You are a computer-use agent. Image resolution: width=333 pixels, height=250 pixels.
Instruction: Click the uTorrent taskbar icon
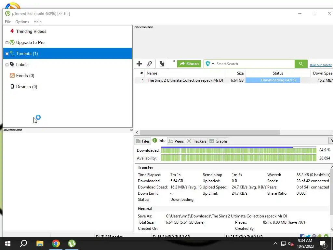pyautogui.click(x=72, y=243)
